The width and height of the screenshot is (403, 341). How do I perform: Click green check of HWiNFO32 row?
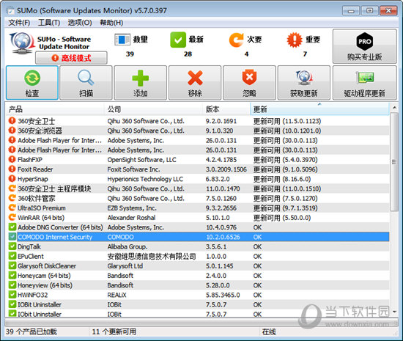click(x=12, y=295)
